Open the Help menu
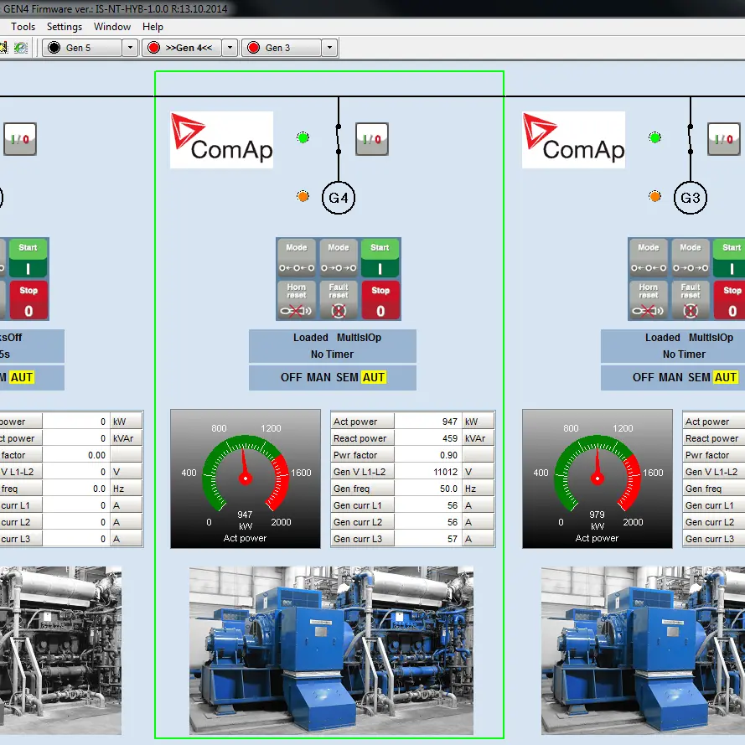745x745 pixels. 153,27
